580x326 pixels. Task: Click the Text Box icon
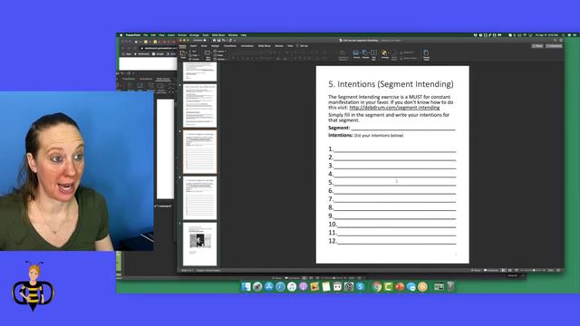[374, 54]
